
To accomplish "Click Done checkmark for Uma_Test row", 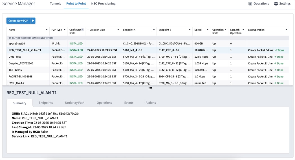I will (x=276, y=57).
